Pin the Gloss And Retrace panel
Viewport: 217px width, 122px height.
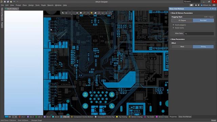213,9
